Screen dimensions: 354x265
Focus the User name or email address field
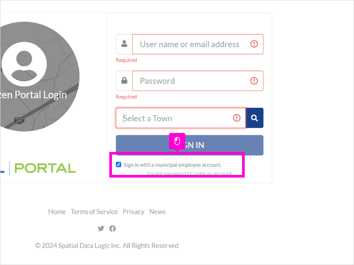click(x=198, y=44)
